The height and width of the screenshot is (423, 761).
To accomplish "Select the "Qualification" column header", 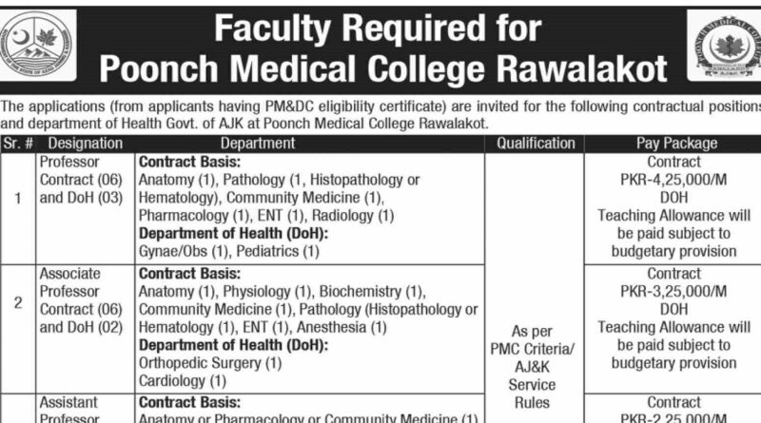I will [531, 144].
